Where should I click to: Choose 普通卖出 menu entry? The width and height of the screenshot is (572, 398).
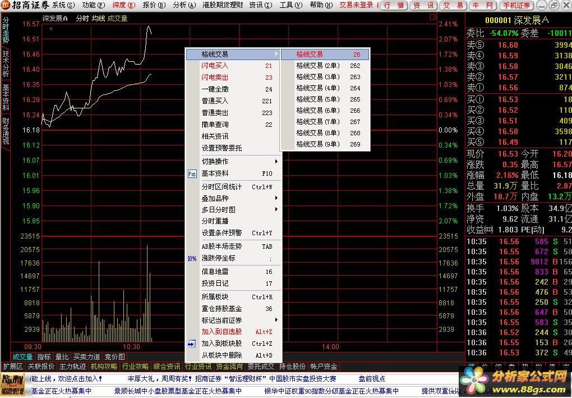(234, 112)
